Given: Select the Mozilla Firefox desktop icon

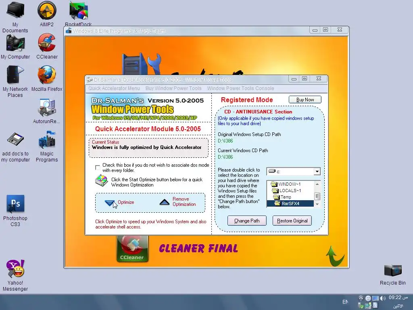Looking at the screenshot, I should point(47,79).
